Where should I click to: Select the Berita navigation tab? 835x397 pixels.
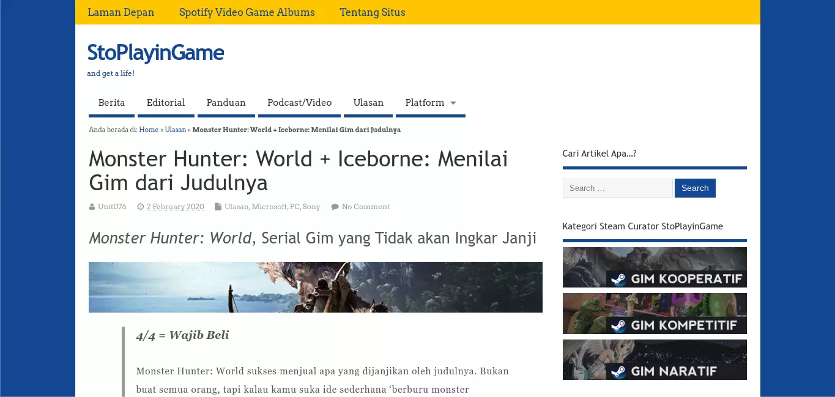pos(111,103)
